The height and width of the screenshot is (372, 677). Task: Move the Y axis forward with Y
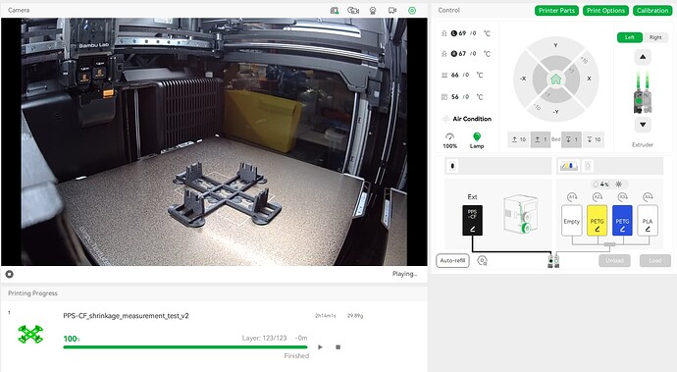(x=555, y=45)
